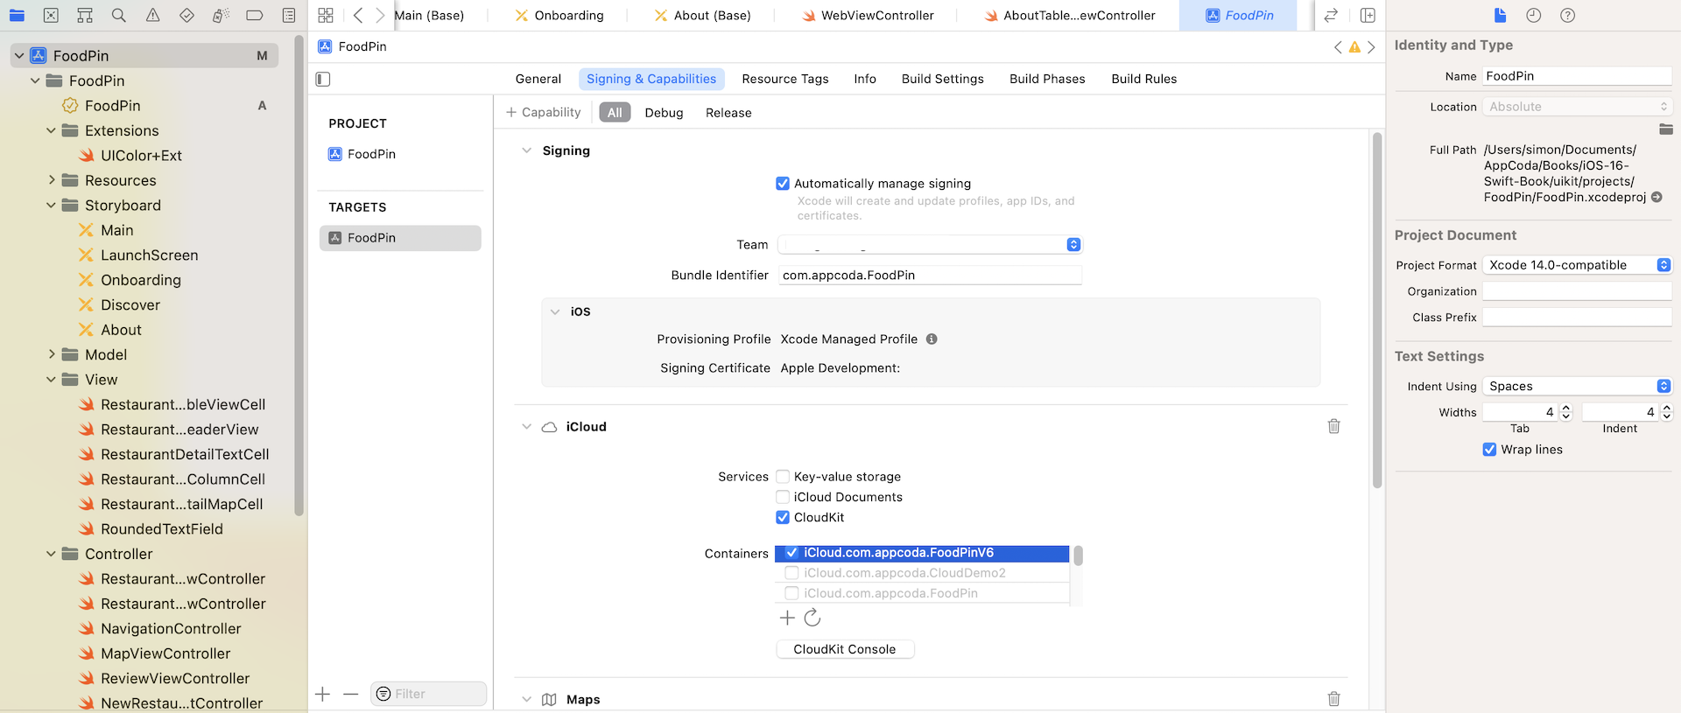Screen dimensions: 1681x713
Task: Remove selected target with minus button
Action: coord(351,694)
